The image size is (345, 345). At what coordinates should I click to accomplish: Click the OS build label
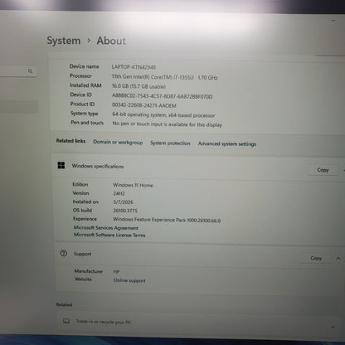82,211
